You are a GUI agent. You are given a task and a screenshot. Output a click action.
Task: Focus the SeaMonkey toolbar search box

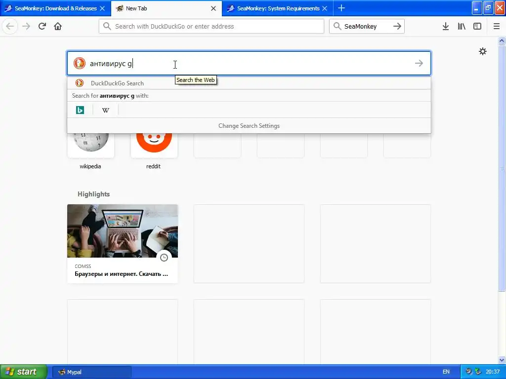pyautogui.click(x=367, y=27)
